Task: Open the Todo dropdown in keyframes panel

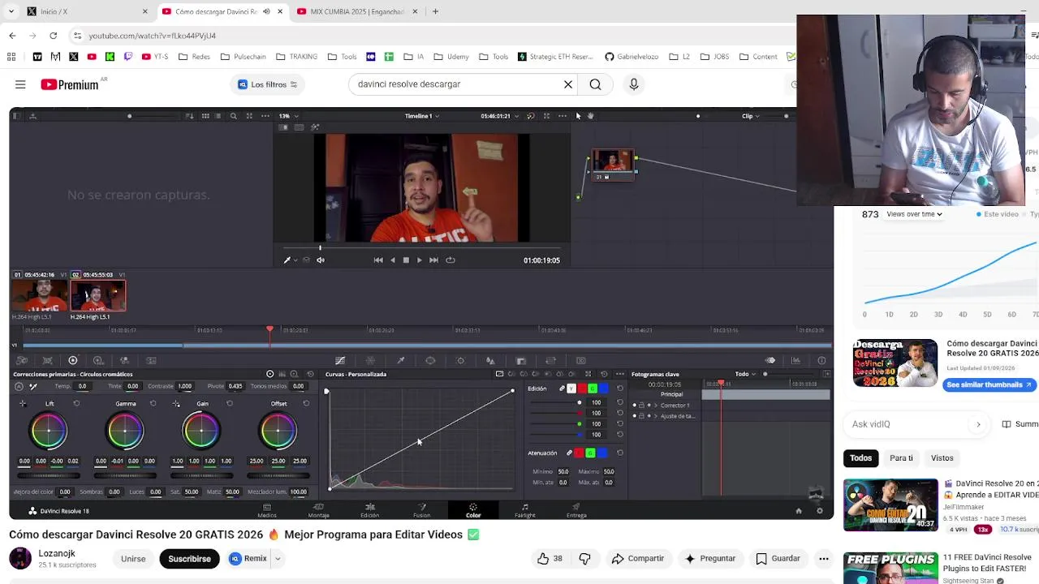Action: [744, 374]
